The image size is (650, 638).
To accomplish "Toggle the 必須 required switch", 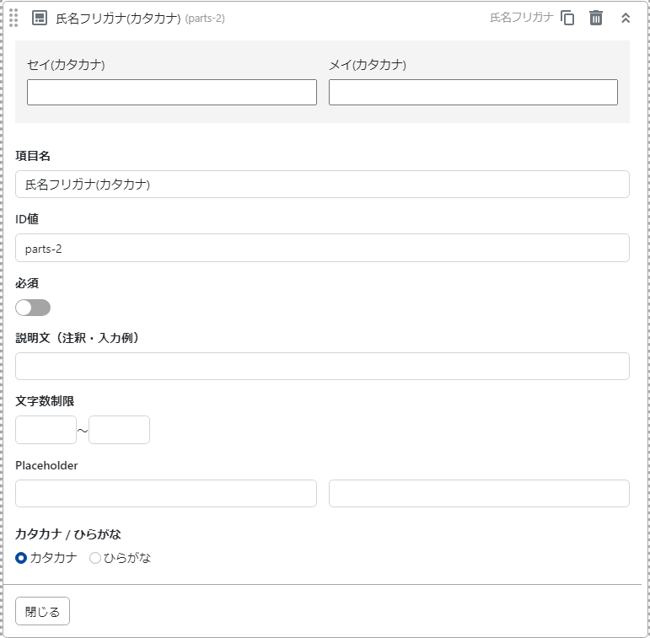I will (33, 308).
